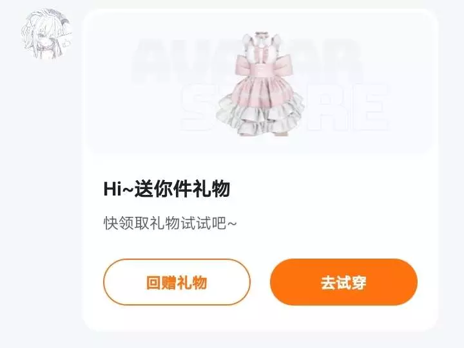The image size is (464, 348).
Task: Tap the white ruffled hem of dress
Action: tap(260, 118)
